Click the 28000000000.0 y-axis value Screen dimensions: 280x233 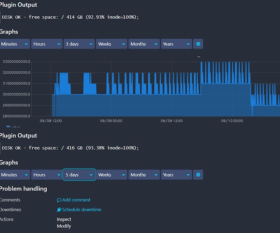coord(16,116)
